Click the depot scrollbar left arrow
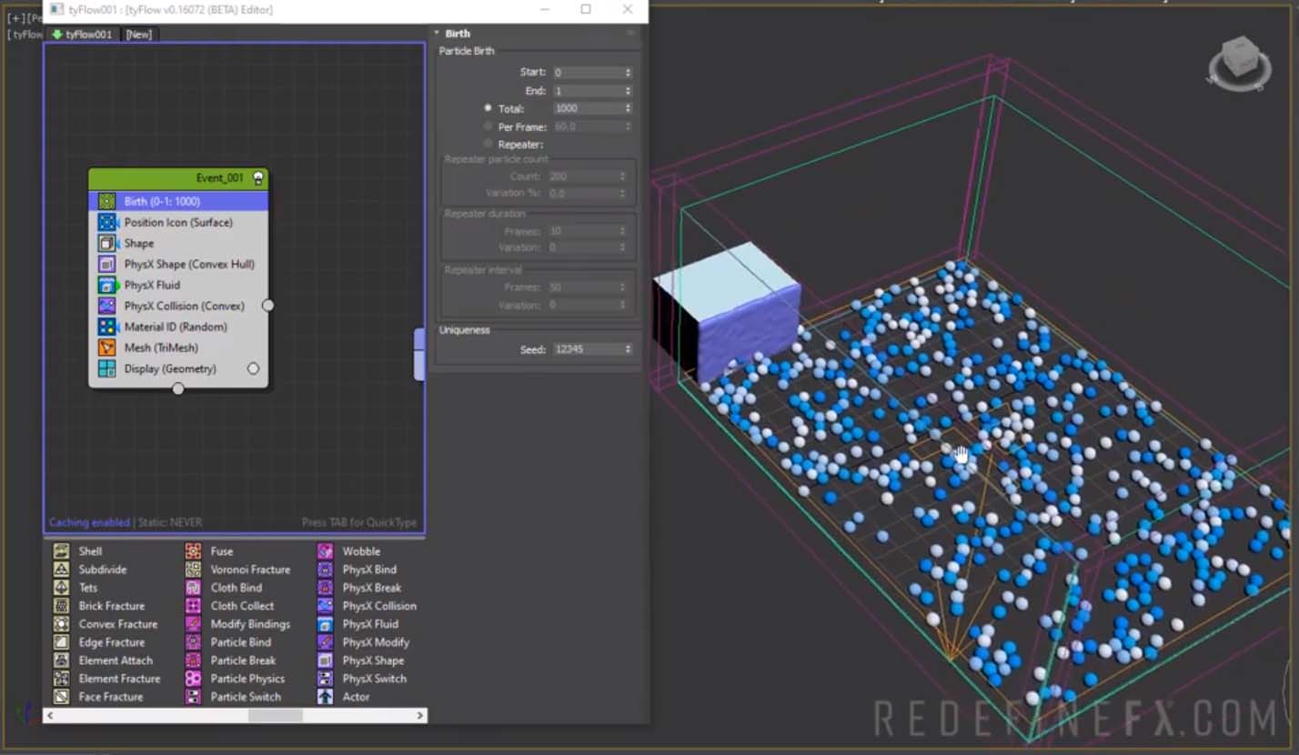Viewport: 1299px width, 755px height. 50,716
